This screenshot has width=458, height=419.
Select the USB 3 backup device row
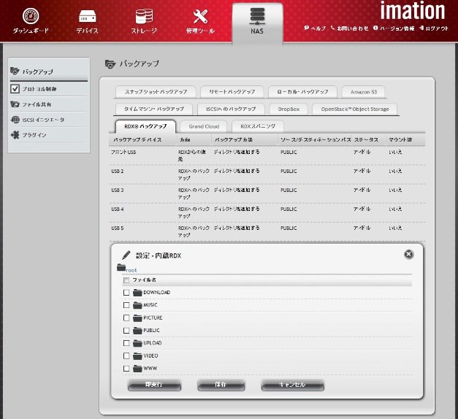tap(267, 193)
